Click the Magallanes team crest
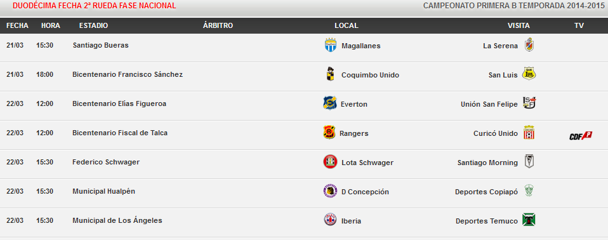Screen dimensions: 608x240 click(x=331, y=45)
